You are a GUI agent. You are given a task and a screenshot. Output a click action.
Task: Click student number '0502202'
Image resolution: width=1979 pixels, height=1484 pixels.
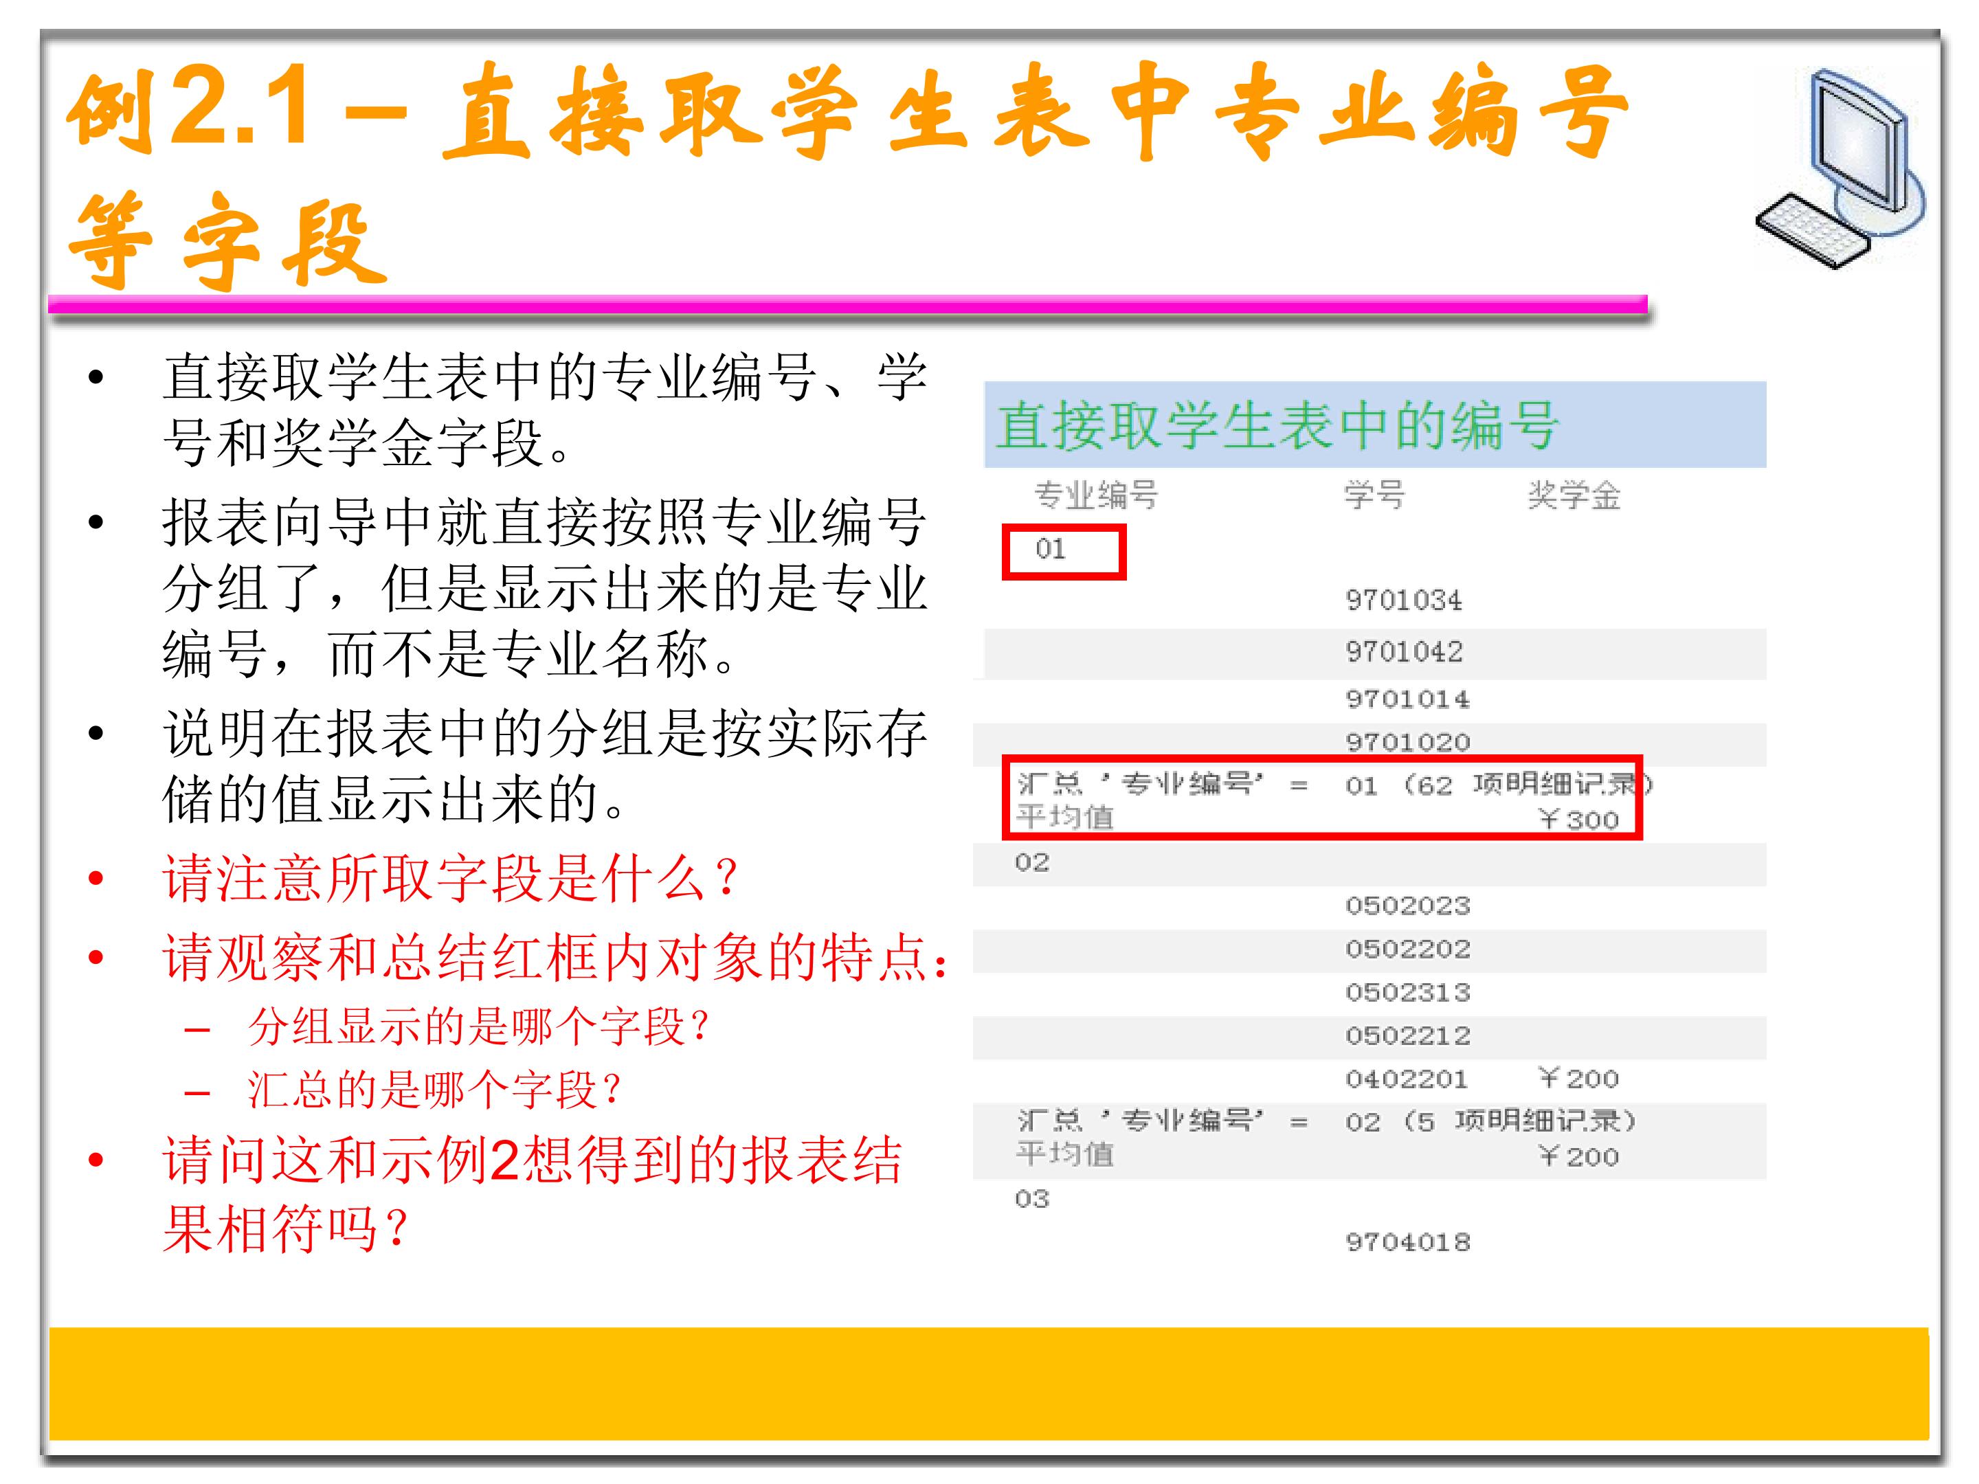click(1407, 948)
